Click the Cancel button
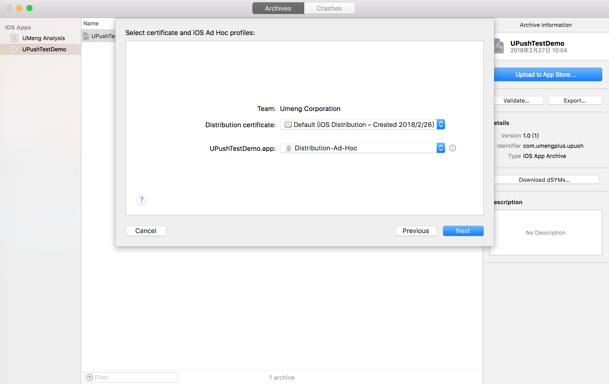This screenshot has height=384, width=609. coord(146,231)
